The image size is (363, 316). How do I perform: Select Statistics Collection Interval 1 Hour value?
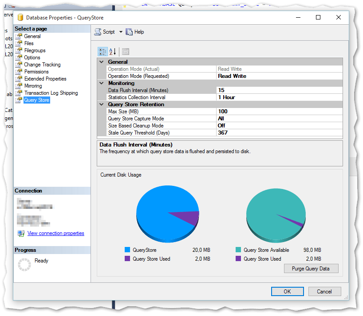[280, 97]
